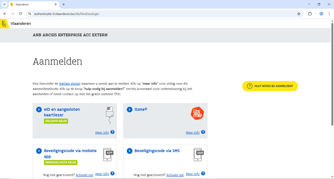Close the Vlaanderen browser tab
The image size is (334, 179).
tap(55, 4)
